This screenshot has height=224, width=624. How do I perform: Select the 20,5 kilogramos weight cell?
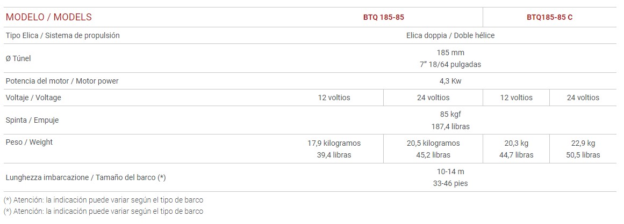pyautogui.click(x=433, y=143)
